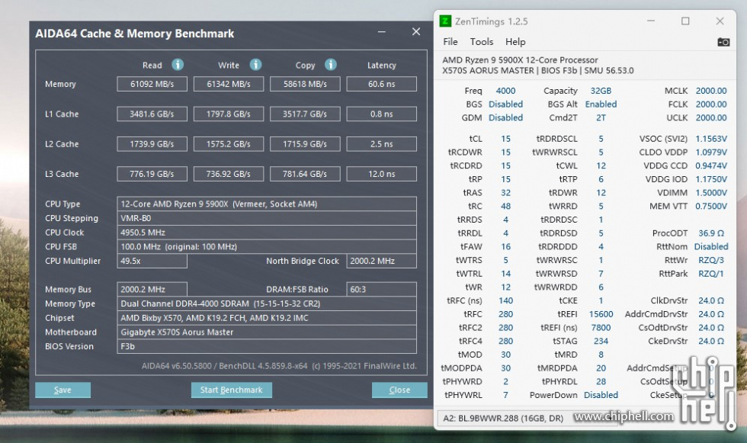This screenshot has width=747, height=443.
Task: Select L3 Cache Latency 12.0 ns
Action: coord(382,174)
